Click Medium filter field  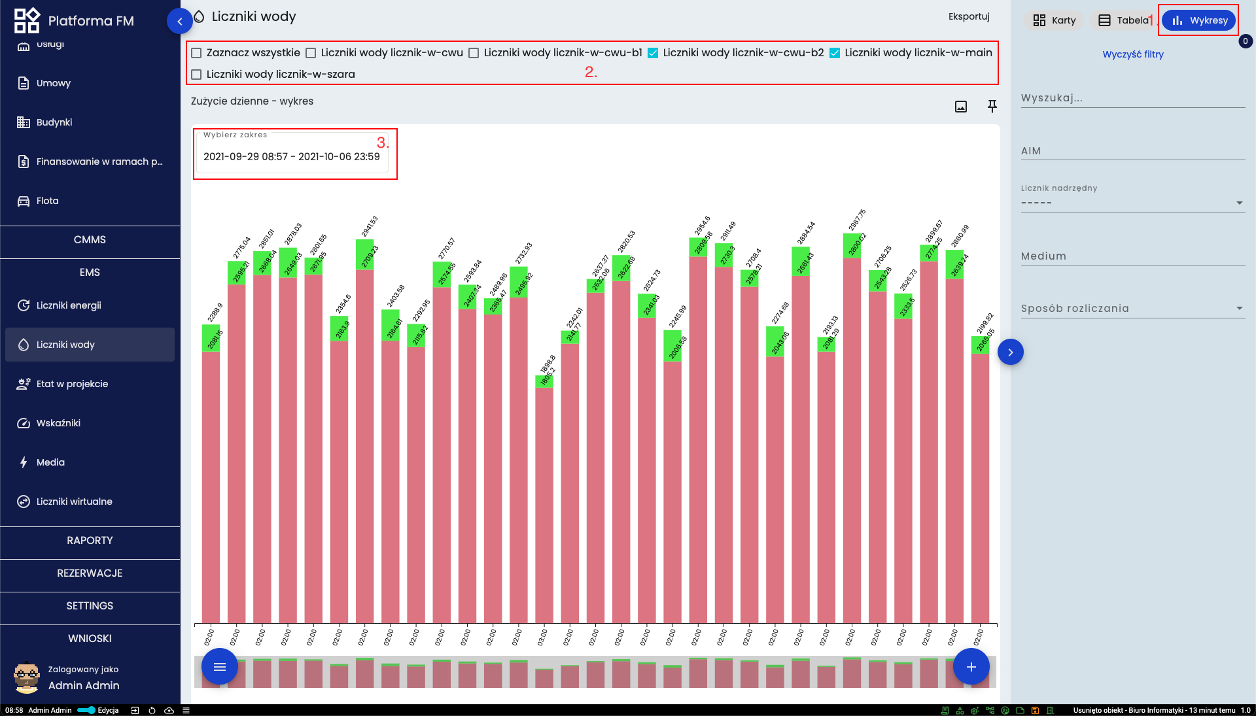1132,256
